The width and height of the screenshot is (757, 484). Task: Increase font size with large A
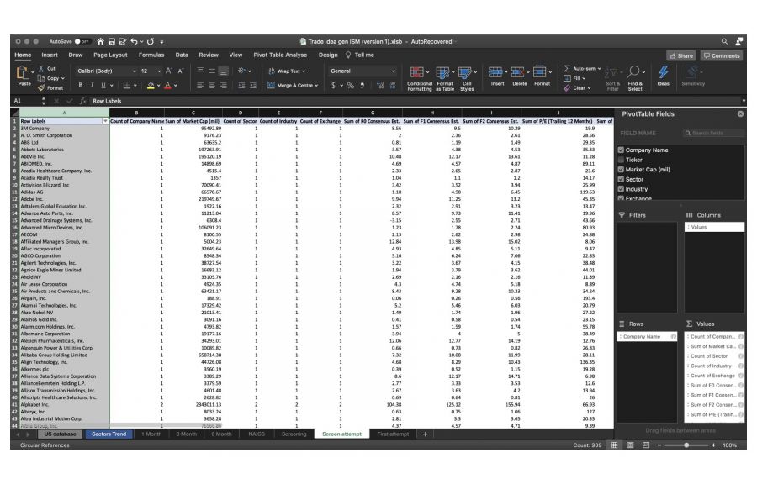point(169,71)
